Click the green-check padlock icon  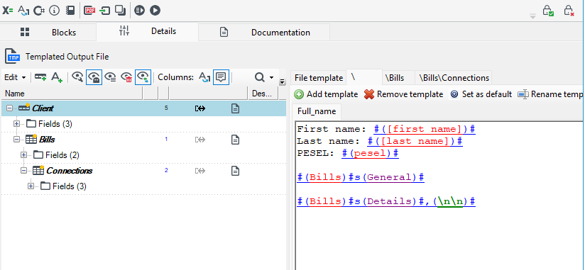pos(548,11)
